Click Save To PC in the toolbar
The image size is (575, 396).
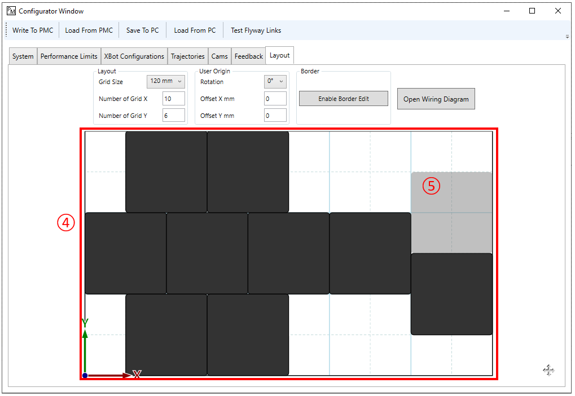pyautogui.click(x=142, y=30)
